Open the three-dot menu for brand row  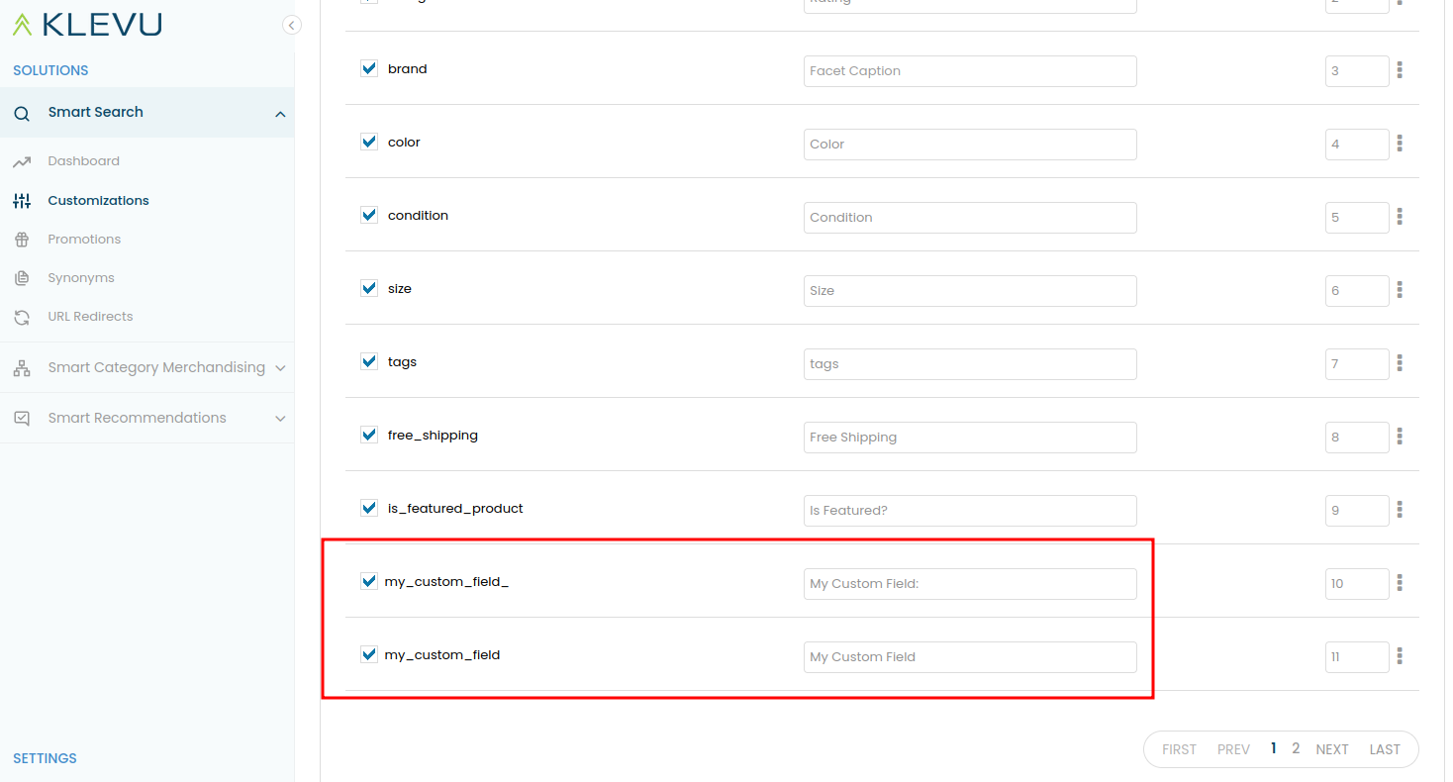point(1400,70)
